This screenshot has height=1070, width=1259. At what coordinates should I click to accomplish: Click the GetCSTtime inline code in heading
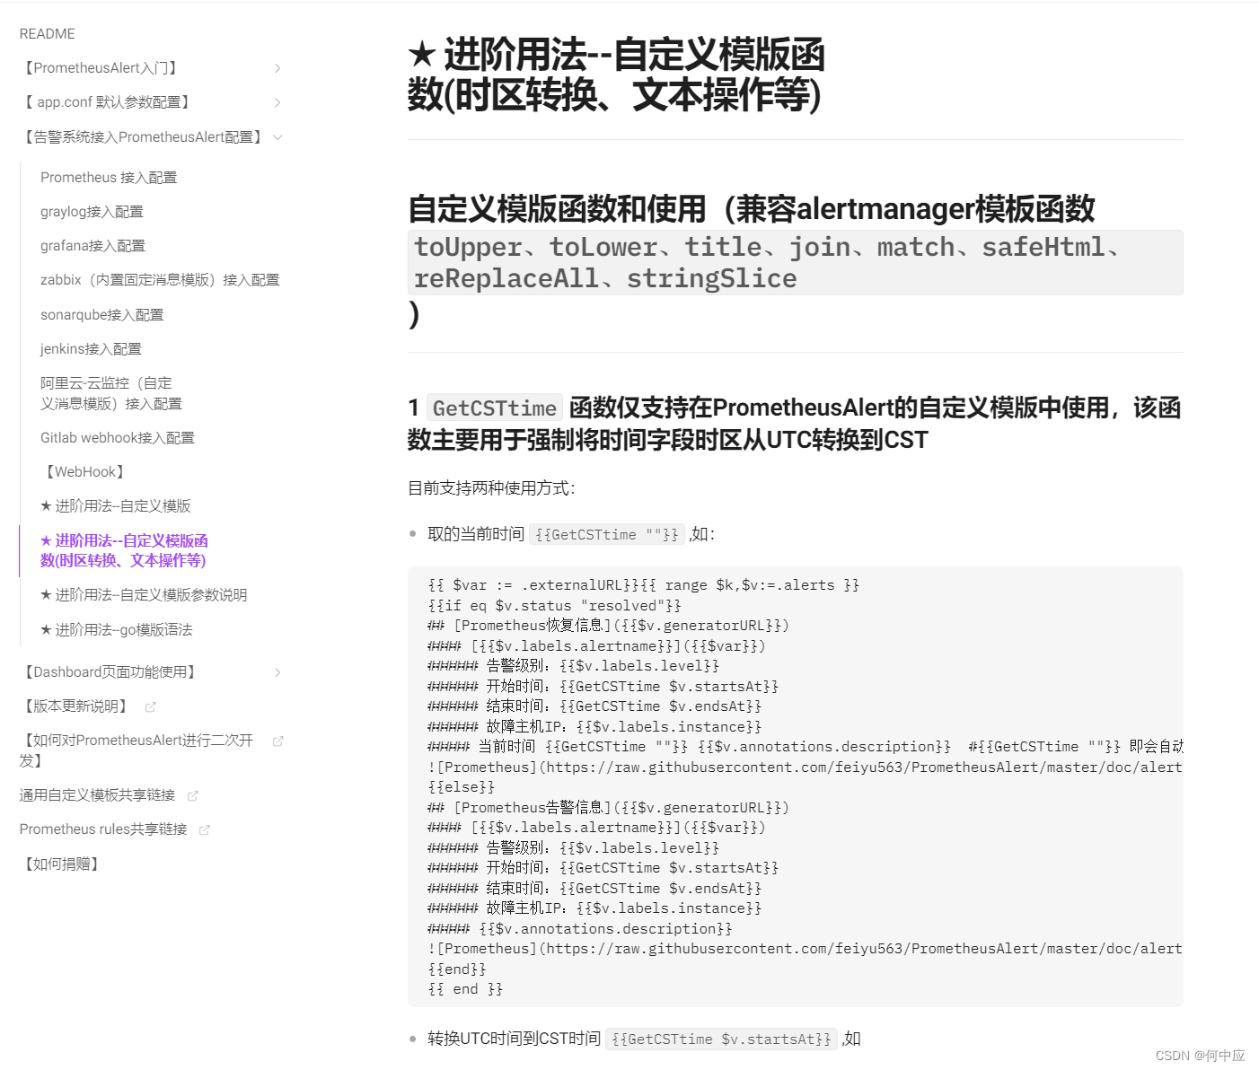tap(495, 408)
